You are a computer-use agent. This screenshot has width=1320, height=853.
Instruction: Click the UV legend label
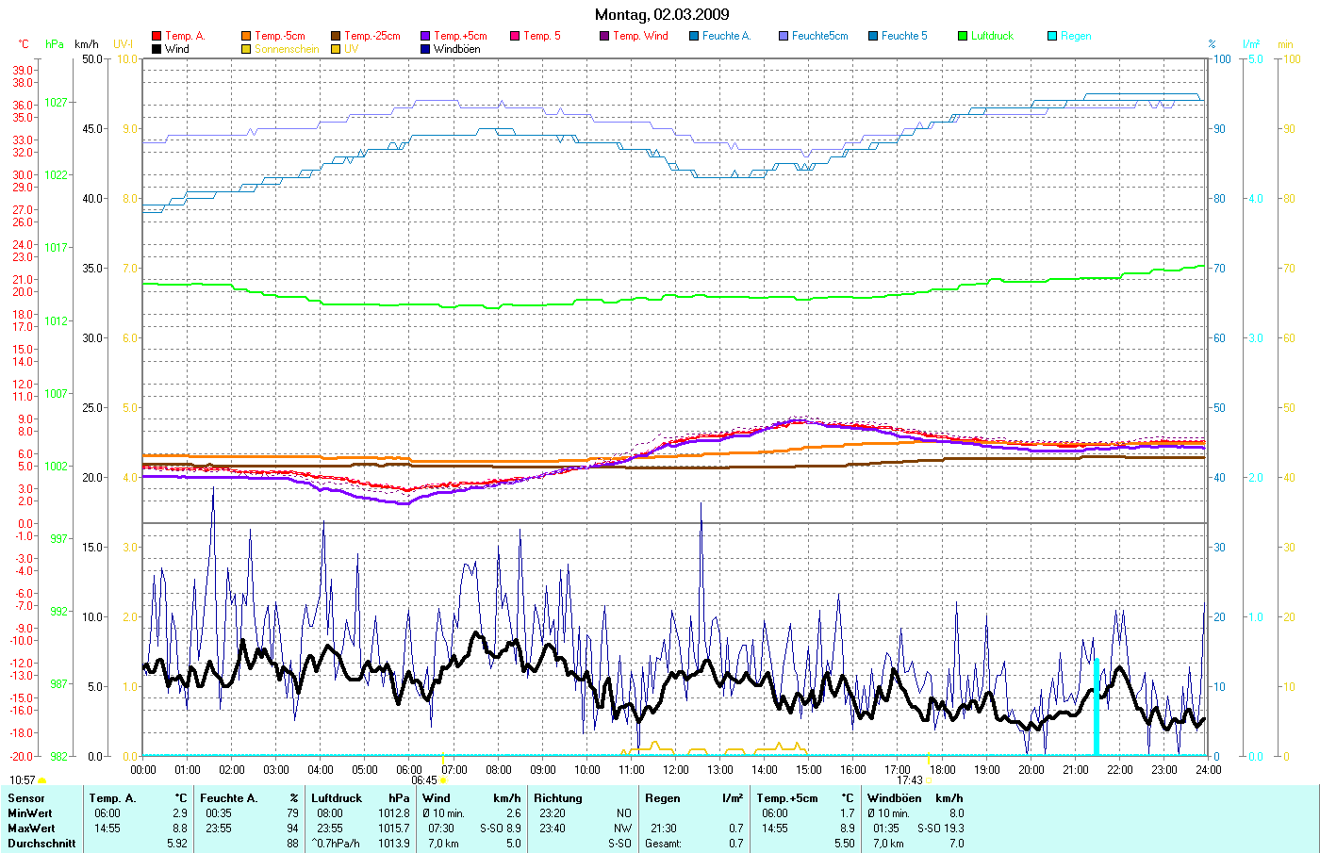pyautogui.click(x=351, y=49)
